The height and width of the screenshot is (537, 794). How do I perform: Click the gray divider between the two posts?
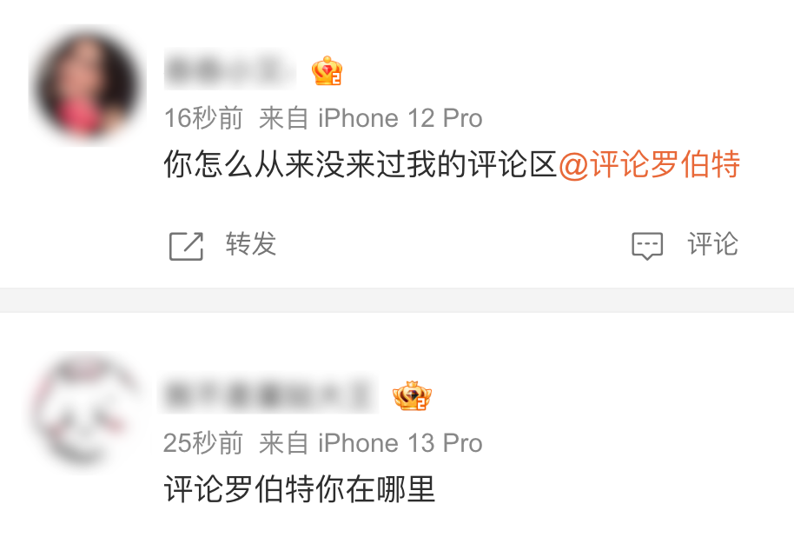pos(397,301)
